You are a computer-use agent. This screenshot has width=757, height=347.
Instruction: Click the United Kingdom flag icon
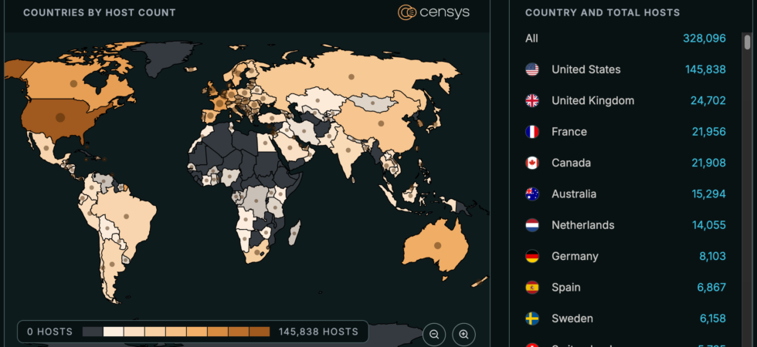coord(532,101)
